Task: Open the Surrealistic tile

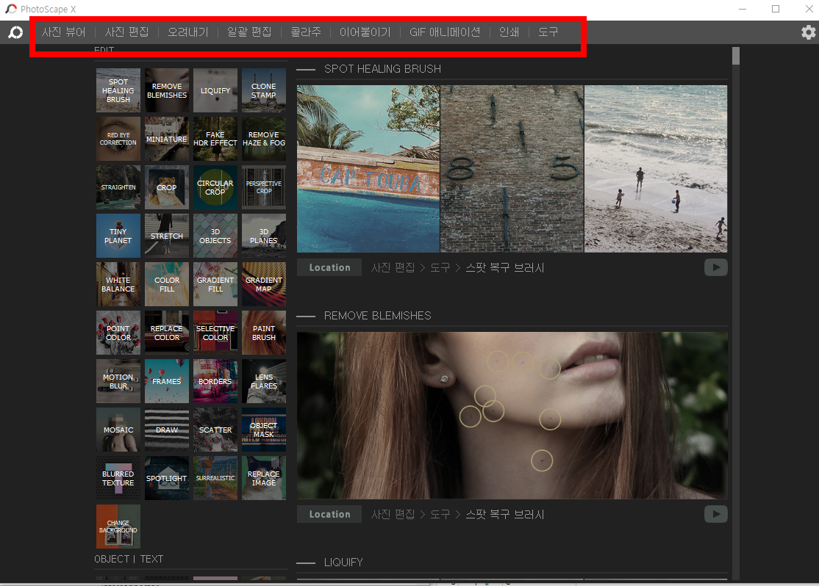Action: (x=215, y=479)
